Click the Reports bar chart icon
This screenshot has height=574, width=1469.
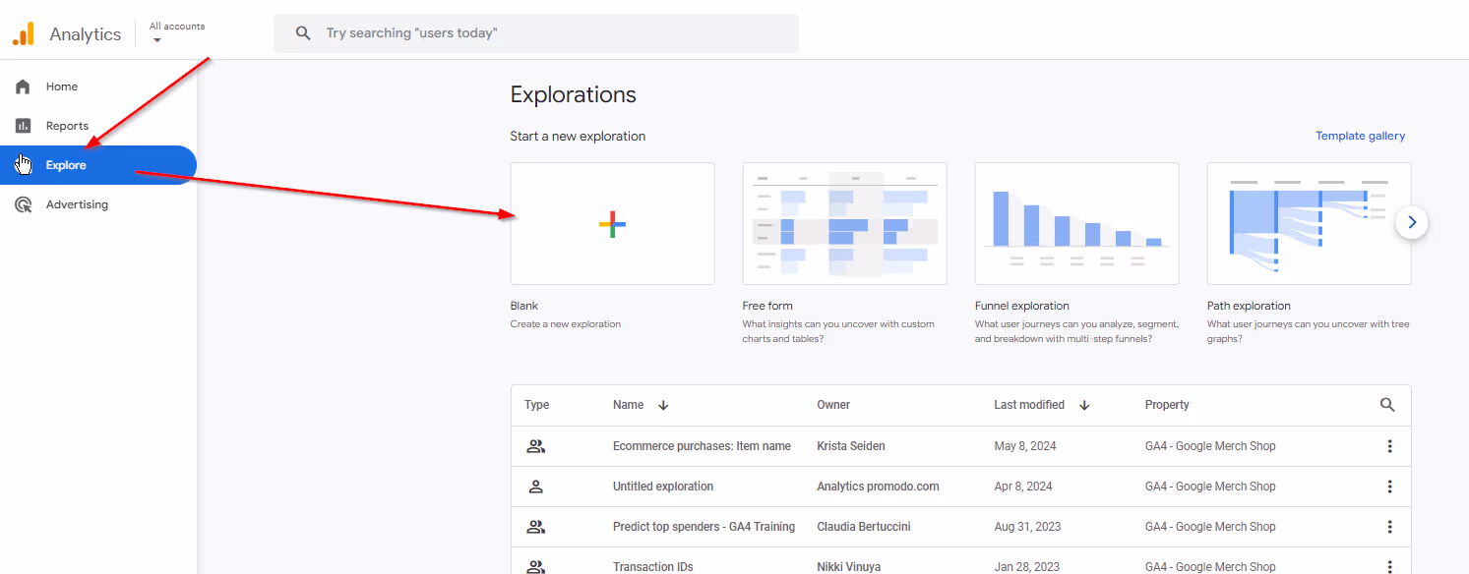tap(23, 126)
